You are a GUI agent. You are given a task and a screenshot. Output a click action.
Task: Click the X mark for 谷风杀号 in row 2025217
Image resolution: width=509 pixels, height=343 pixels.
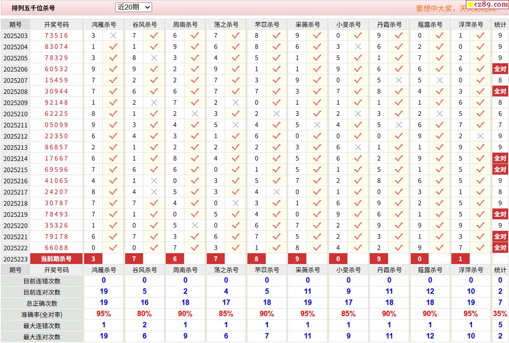tap(154, 192)
